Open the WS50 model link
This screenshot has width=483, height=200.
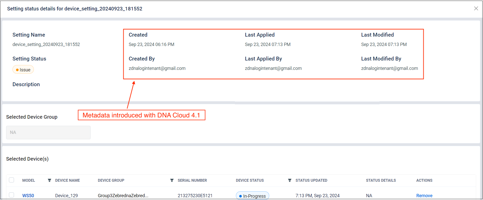[x=28, y=195]
